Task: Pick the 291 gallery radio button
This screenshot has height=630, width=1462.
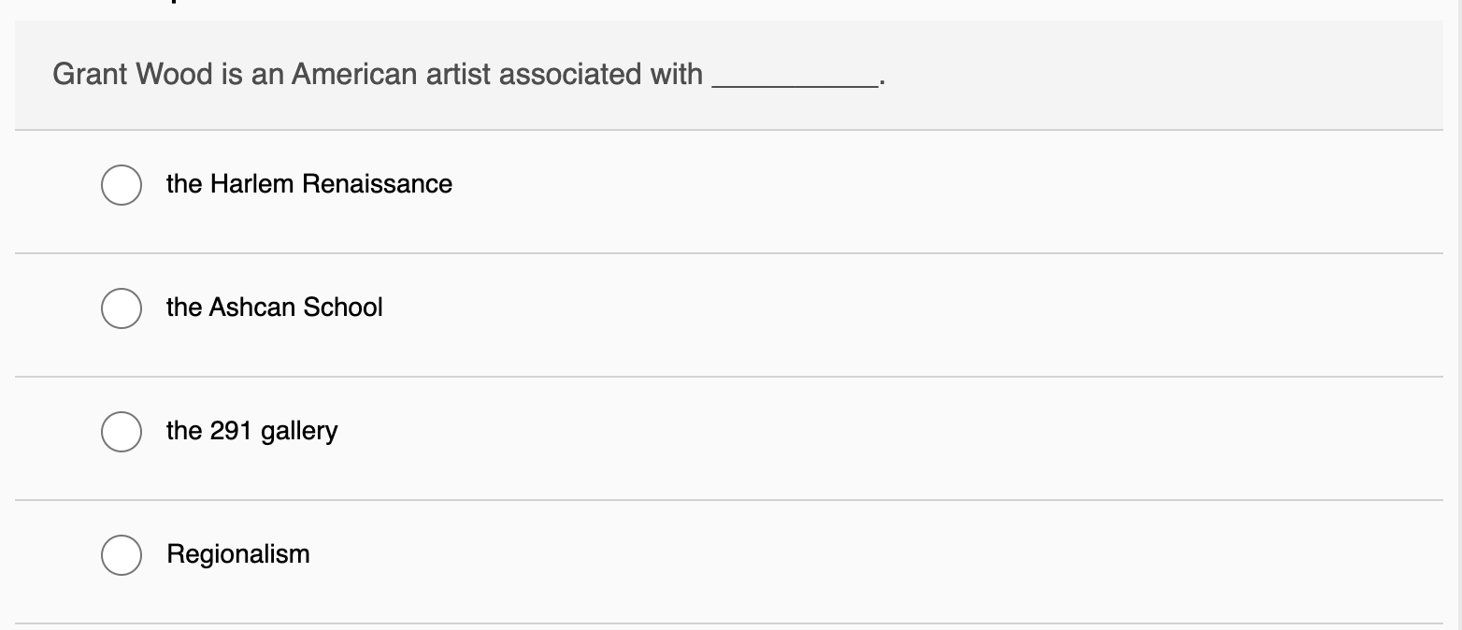Action: click(x=122, y=431)
